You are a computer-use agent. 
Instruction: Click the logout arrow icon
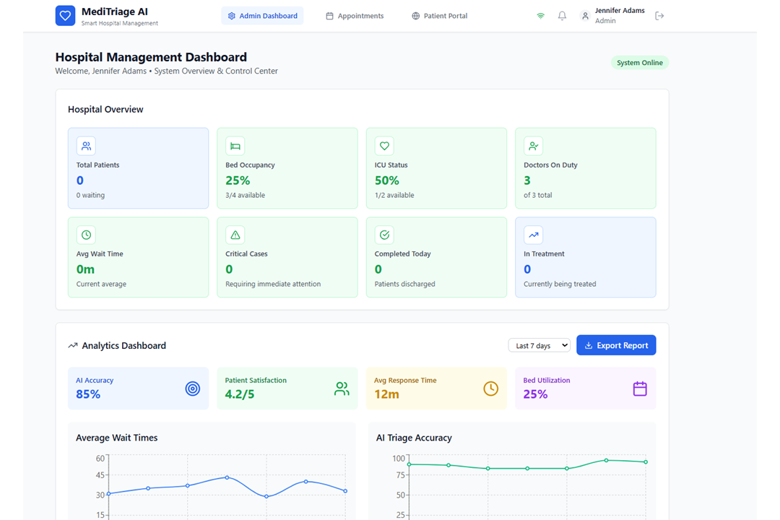[x=659, y=16]
